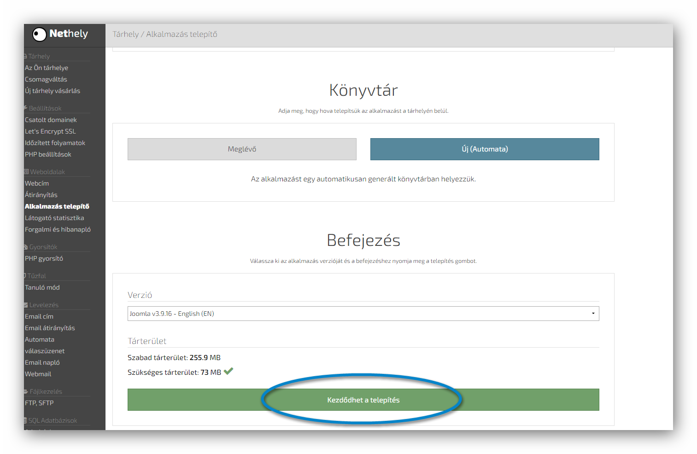This screenshot has height=454, width=697.
Task: Click Szabad tárterület 255.9 MB text
Action: pos(174,357)
